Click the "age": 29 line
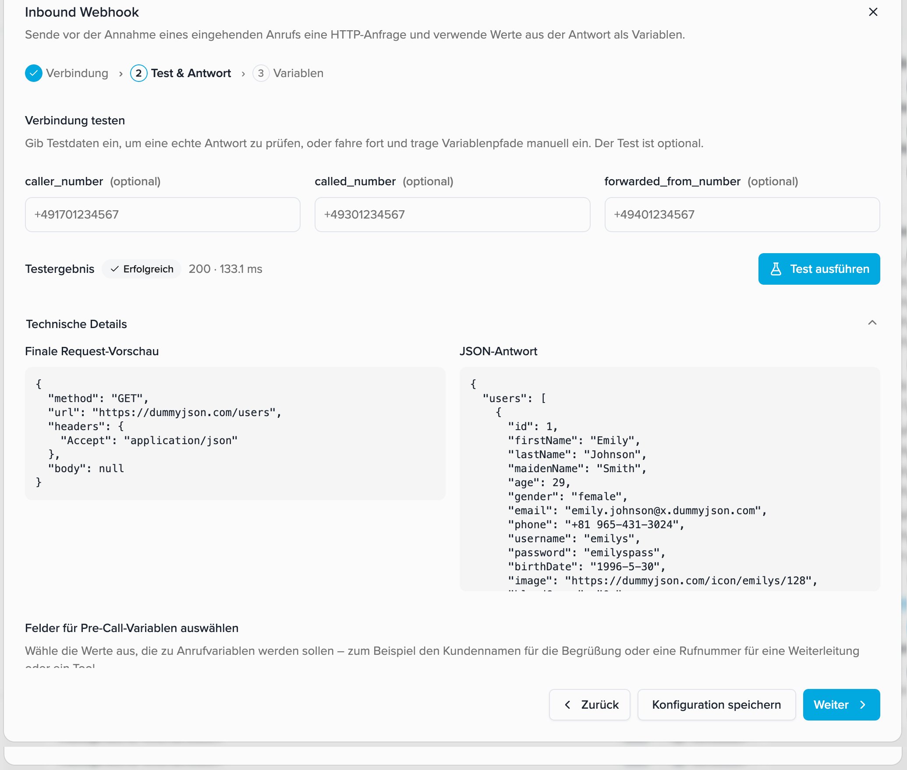 tap(539, 483)
